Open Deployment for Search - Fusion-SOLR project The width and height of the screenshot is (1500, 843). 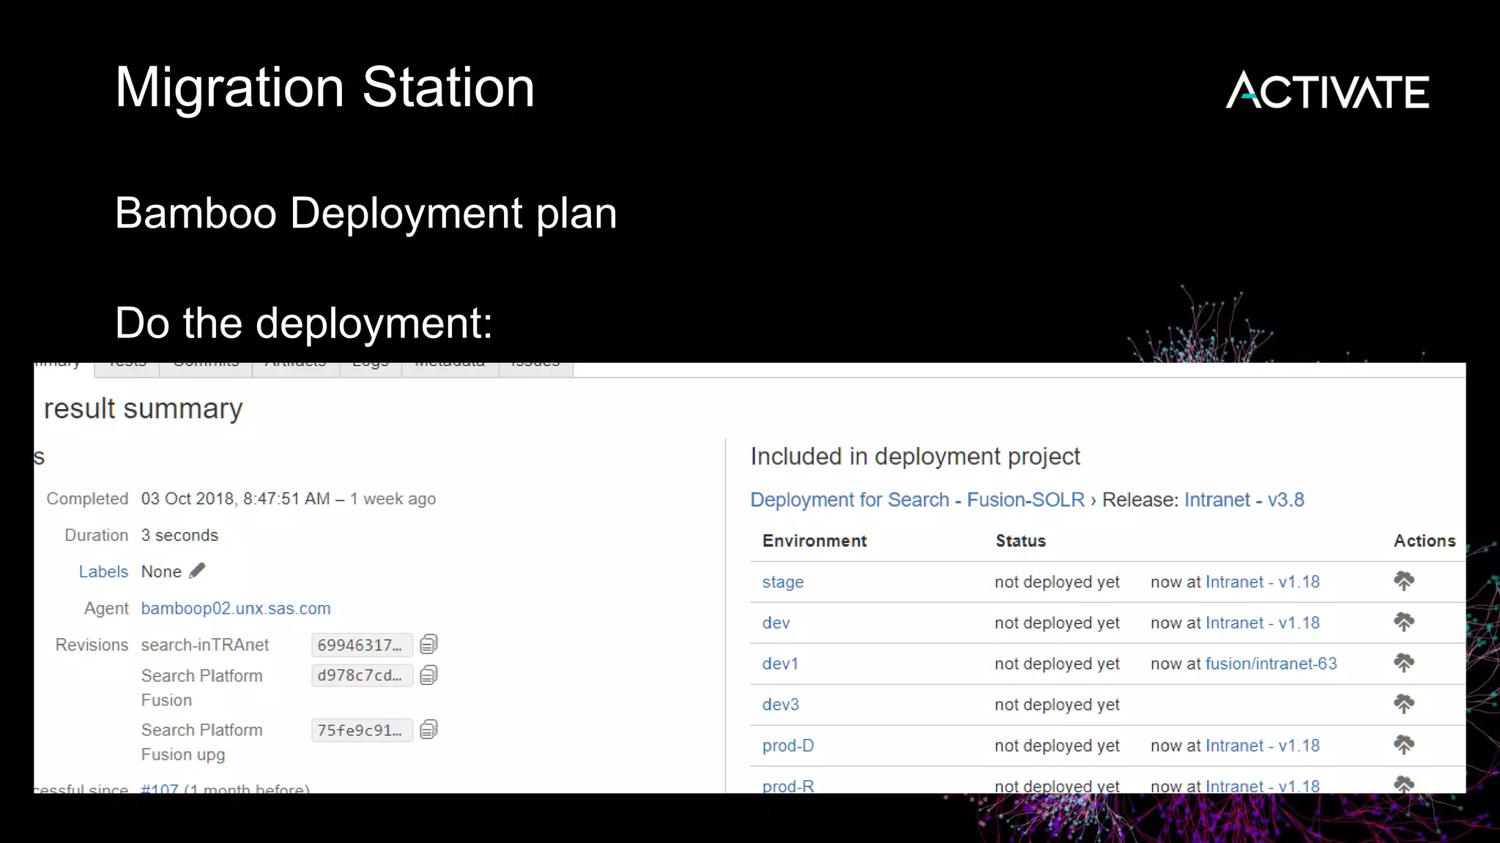917,500
